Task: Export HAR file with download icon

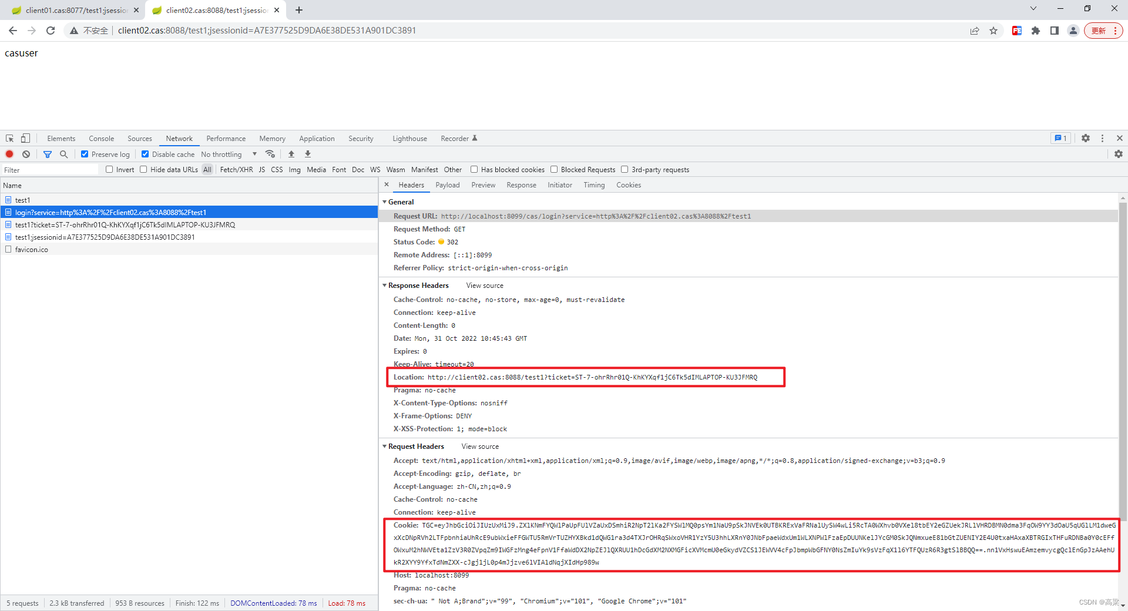Action: [308, 154]
